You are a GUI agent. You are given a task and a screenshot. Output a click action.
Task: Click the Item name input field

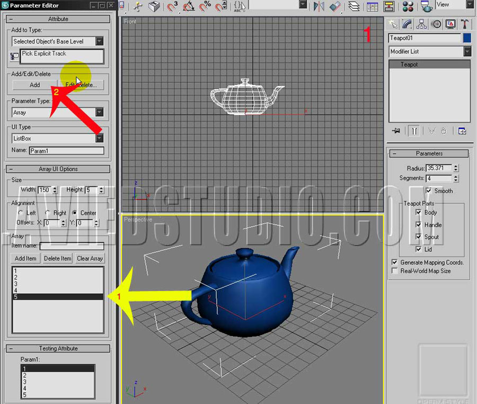click(x=72, y=245)
